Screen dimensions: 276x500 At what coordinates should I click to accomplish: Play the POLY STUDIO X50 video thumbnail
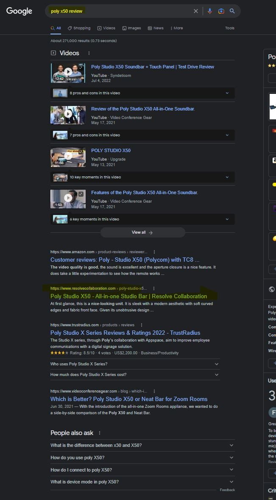tap(68, 157)
